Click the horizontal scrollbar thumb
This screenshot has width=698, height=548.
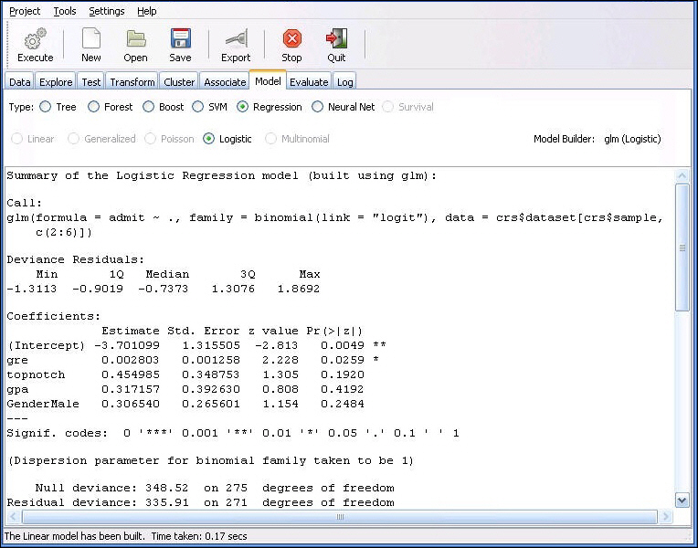point(340,517)
